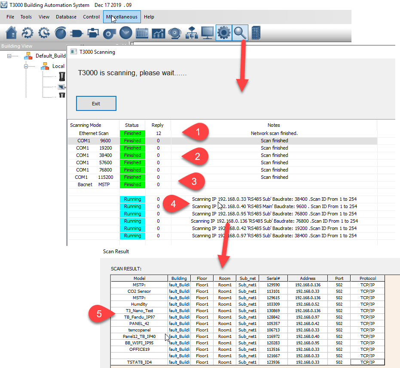Click the monitor screen toolbar icon
The width and height of the screenshot is (400, 368).
(208, 33)
